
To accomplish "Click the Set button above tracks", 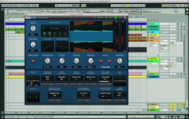I will point(151,20).
